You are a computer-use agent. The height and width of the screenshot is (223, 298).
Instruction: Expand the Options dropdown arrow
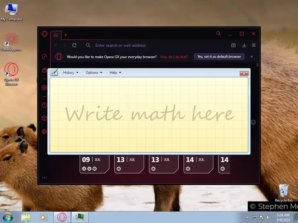point(101,73)
